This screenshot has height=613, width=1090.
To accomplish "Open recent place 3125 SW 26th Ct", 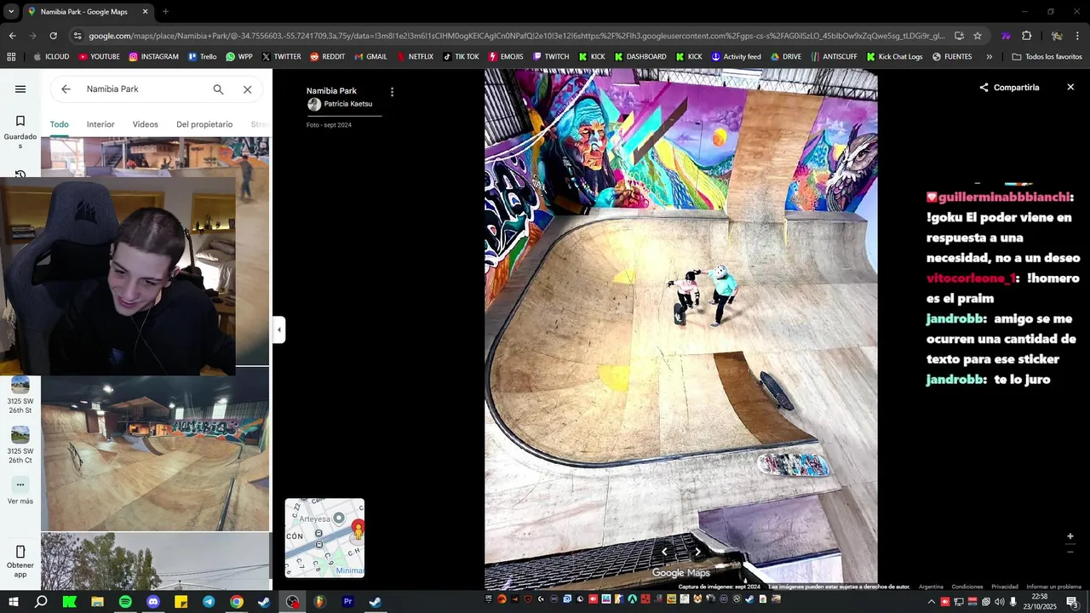I will [20, 444].
